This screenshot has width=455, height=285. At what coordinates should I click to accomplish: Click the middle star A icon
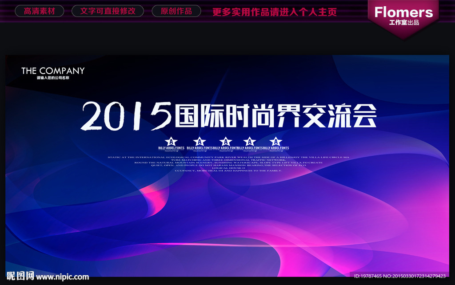pos(225,142)
